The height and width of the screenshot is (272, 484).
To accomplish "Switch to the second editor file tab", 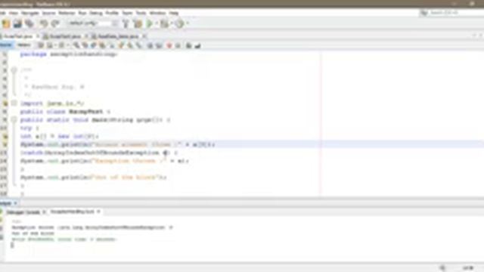I will click(x=65, y=36).
